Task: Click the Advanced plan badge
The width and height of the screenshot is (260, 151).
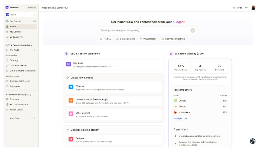Action: [x=32, y=8]
